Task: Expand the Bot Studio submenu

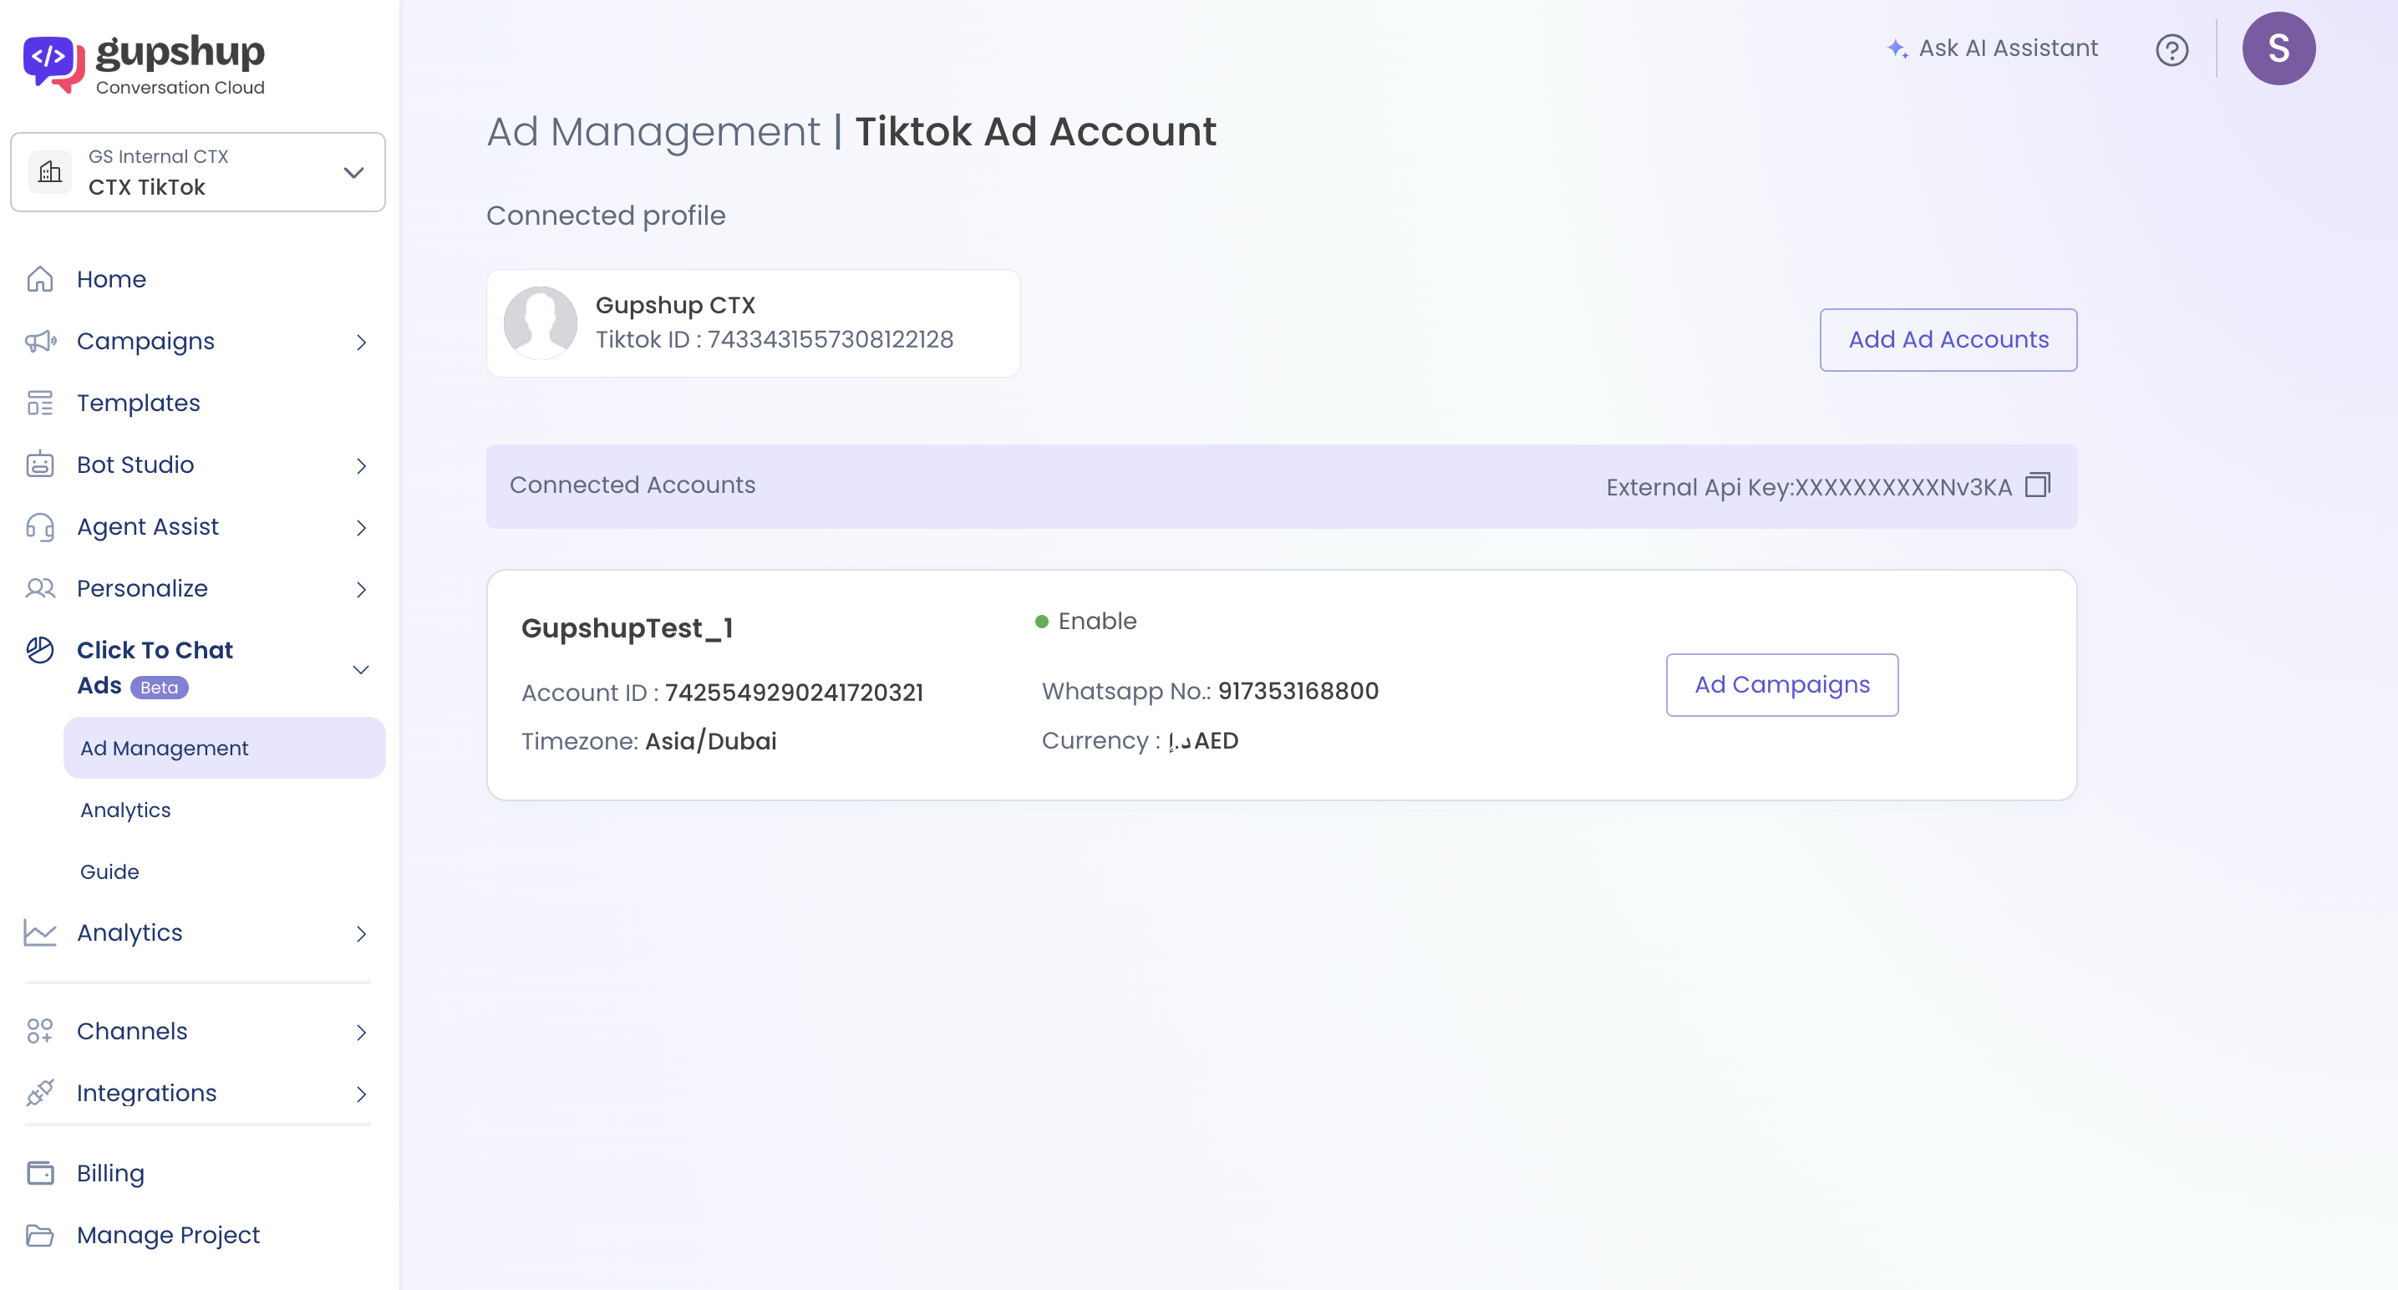Action: (361, 465)
